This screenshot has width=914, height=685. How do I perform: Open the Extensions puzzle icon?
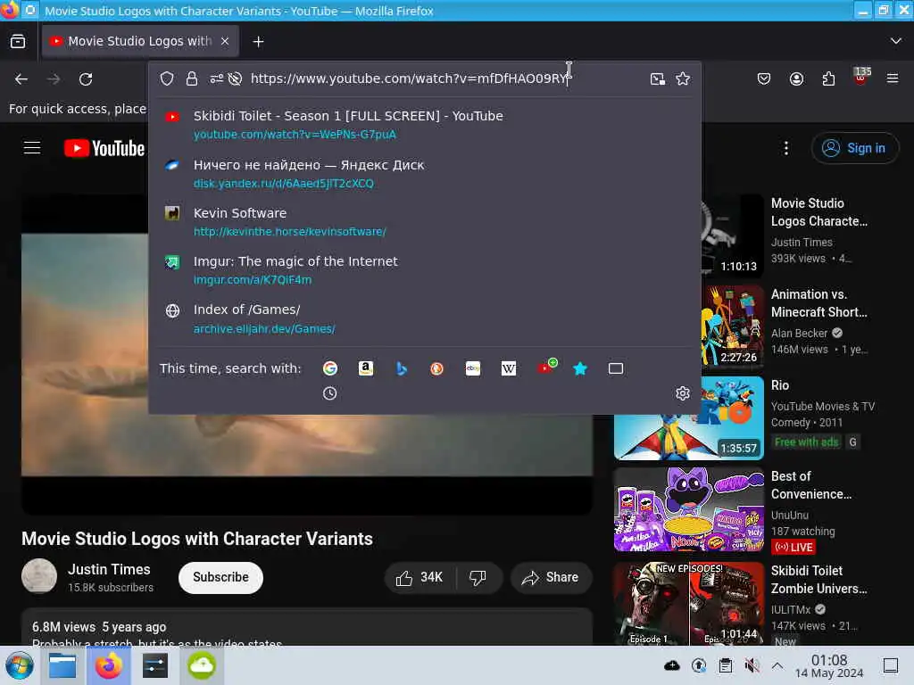point(828,78)
